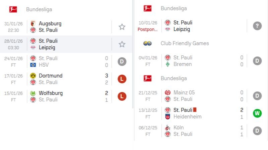The width and height of the screenshot is (268, 150).
Task: Click the Wolfsburg club crest
Action: (x=33, y=93)
